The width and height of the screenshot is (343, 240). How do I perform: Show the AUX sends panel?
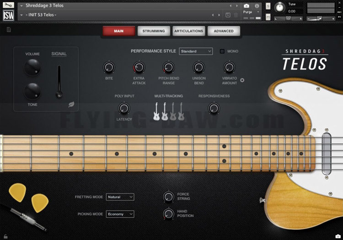point(339,12)
